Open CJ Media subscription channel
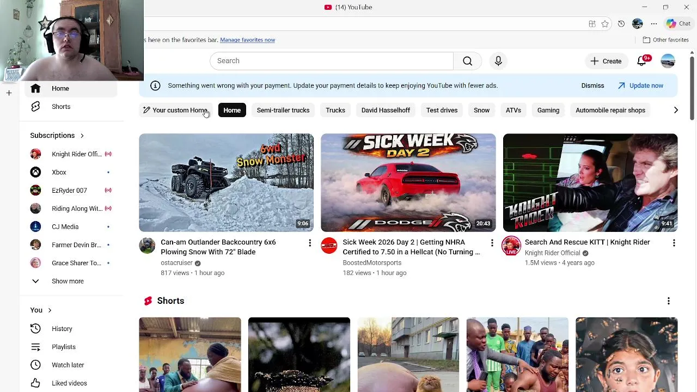Image resolution: width=697 pixels, height=392 pixels. (x=71, y=226)
